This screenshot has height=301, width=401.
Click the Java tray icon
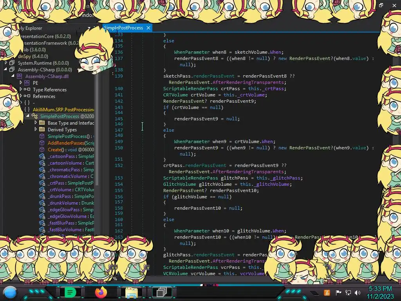click(x=327, y=292)
